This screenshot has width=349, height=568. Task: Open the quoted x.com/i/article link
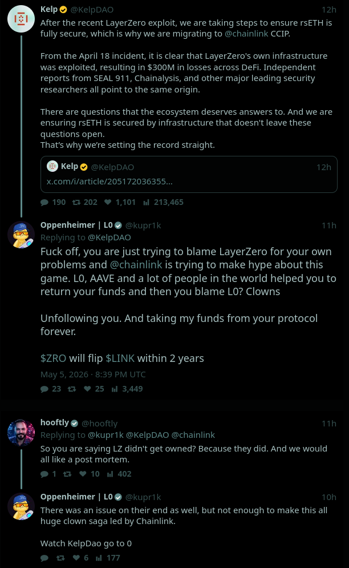(x=109, y=182)
